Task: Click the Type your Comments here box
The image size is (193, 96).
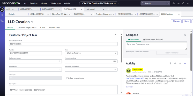Action: click(156, 46)
